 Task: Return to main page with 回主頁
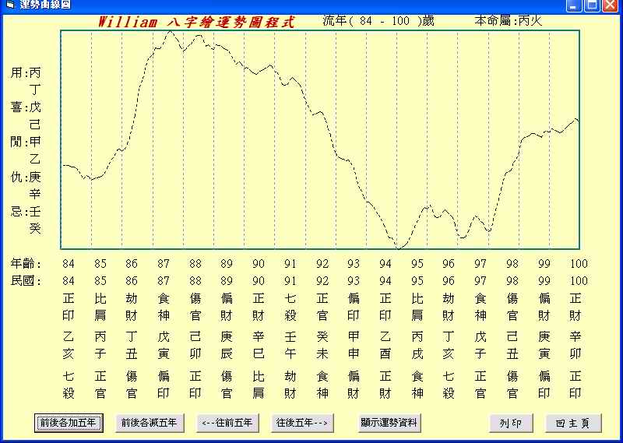point(573,424)
